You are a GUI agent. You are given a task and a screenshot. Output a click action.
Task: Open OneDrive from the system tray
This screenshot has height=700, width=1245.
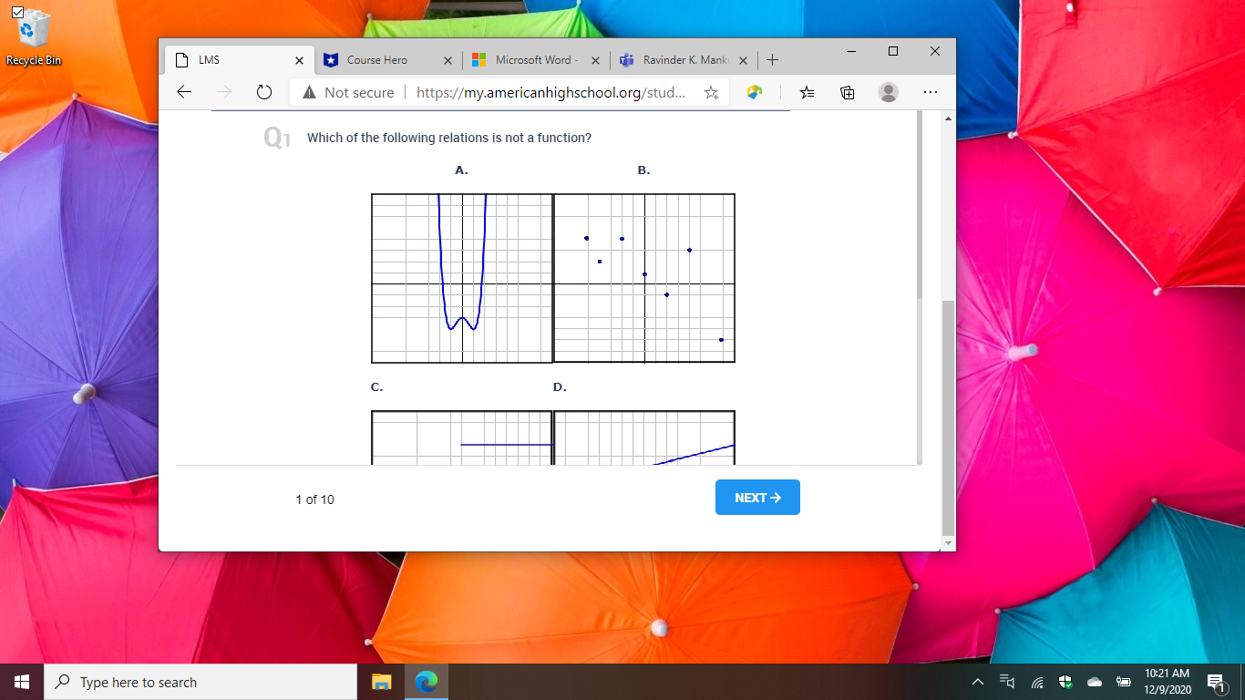1094,681
